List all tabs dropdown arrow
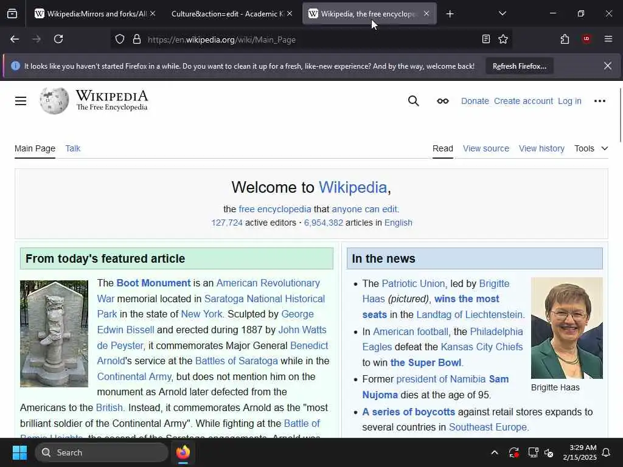The height and width of the screenshot is (467, 623). pos(502,14)
